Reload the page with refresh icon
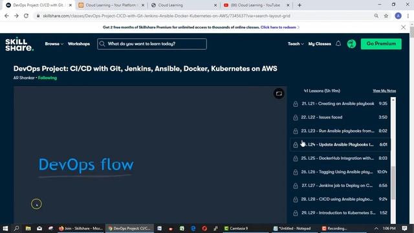 pos(26,16)
